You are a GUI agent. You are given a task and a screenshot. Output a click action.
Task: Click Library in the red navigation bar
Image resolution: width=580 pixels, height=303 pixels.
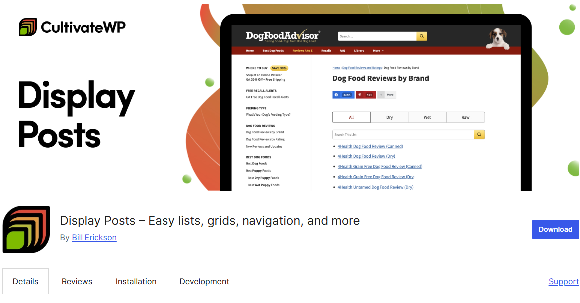click(359, 51)
